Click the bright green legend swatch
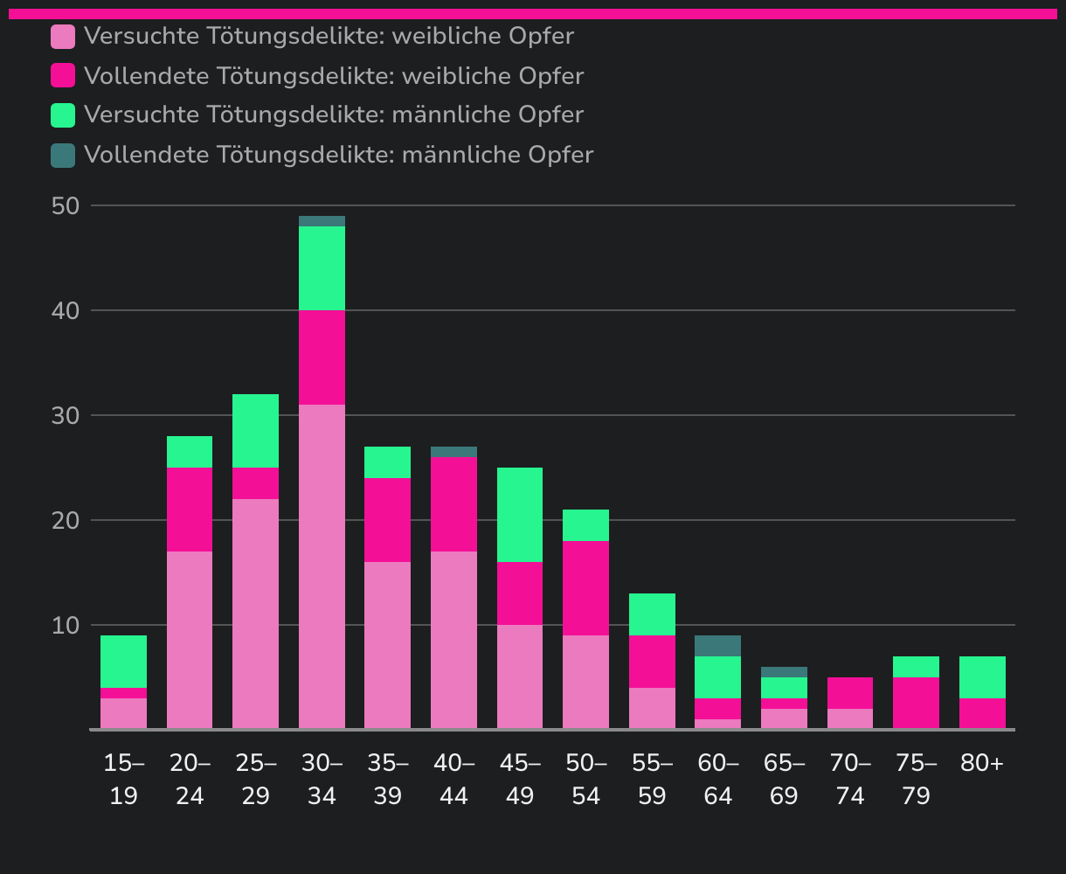The width and height of the screenshot is (1066, 874). pos(63,114)
